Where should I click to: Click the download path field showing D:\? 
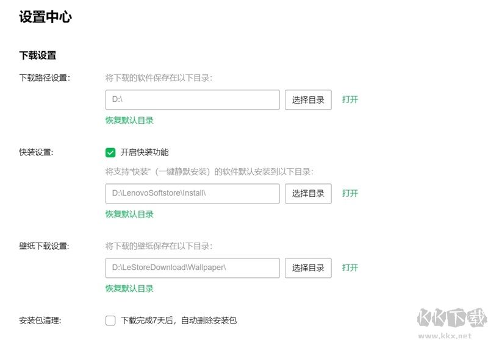click(192, 100)
